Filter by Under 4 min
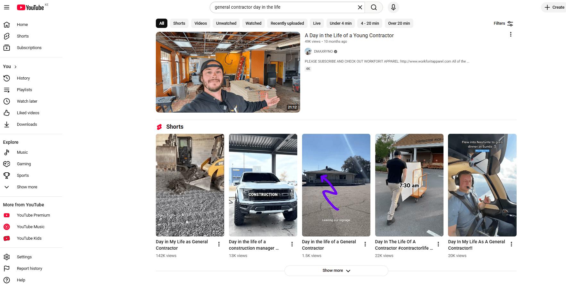566x284 pixels. [x=341, y=23]
